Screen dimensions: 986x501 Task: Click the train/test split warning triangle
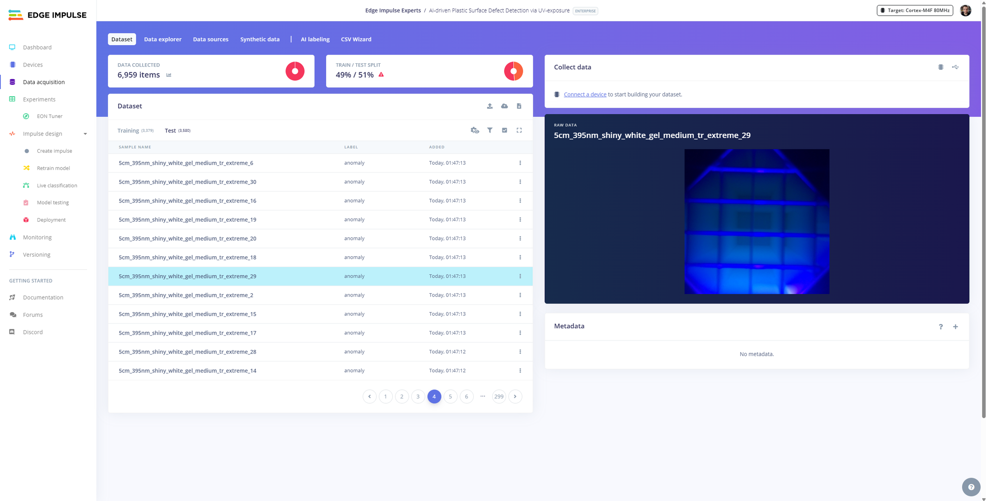tap(381, 75)
